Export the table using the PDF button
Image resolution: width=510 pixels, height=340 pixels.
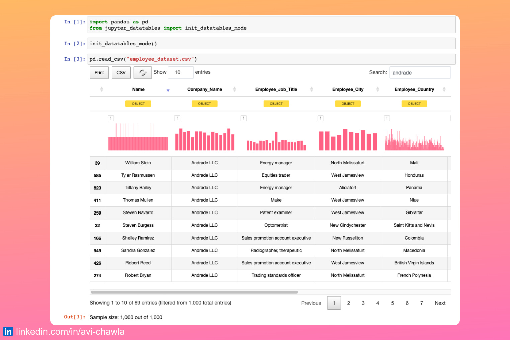143,72
